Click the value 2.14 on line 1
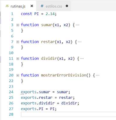116x120 pixels. [50, 14]
